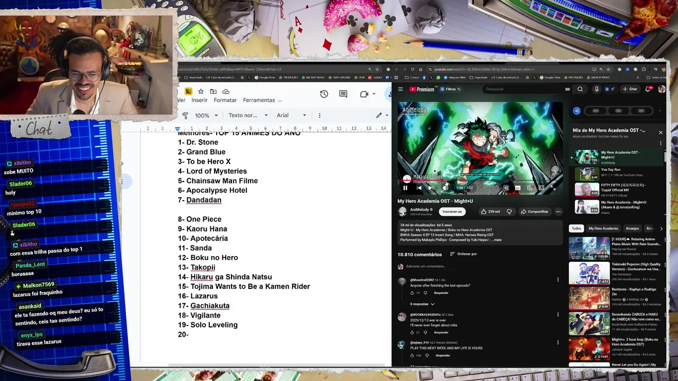This screenshot has width=678, height=381.
Task: Open 'Desenhando ZABUZA e HAKU' video
Action: [x=616, y=323]
